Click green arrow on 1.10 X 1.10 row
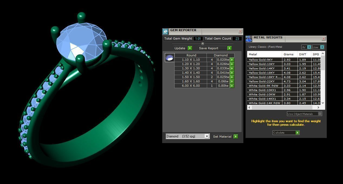The width and height of the screenshot is (343, 184). click(232, 60)
